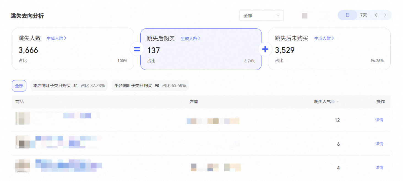The image size is (403, 181).
Task: Click the first product thumbnail image
Action: tap(23, 118)
